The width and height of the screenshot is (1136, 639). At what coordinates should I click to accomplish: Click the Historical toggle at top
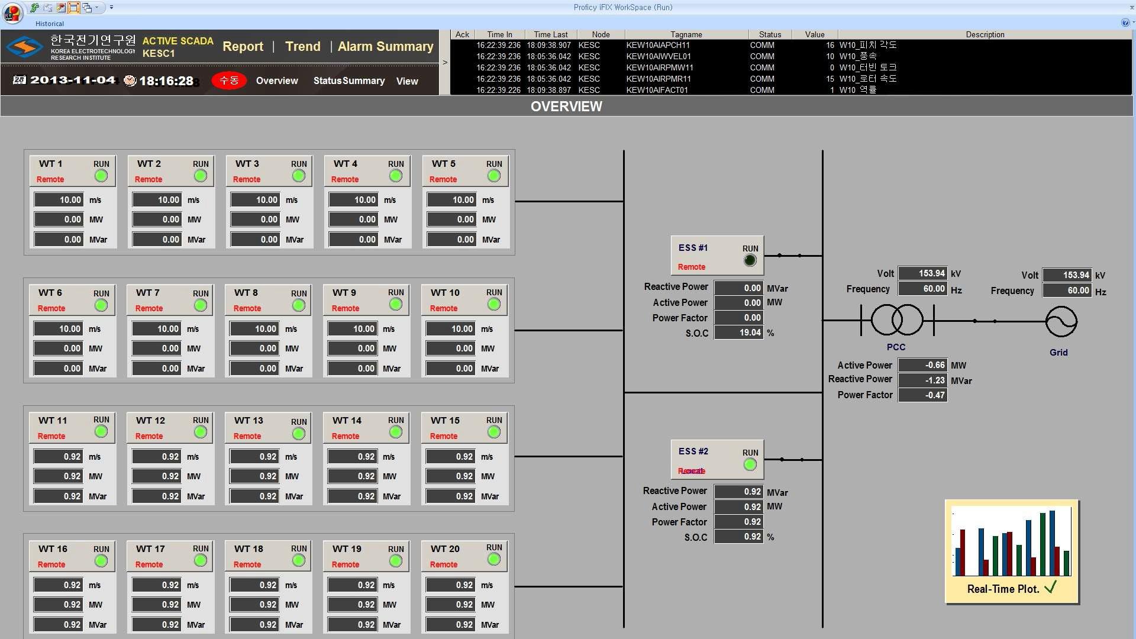[47, 24]
